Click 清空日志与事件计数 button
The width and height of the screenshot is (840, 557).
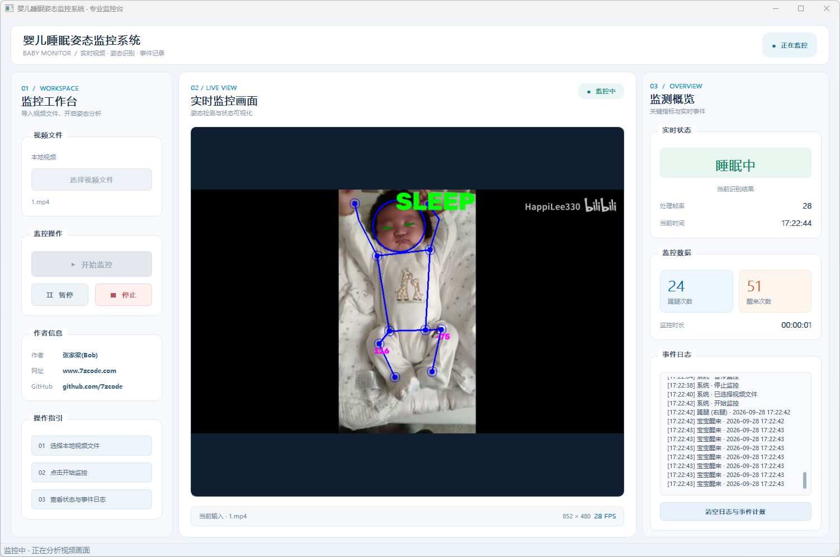click(x=735, y=511)
